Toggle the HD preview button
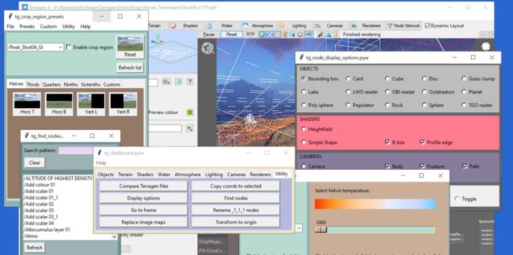Screen dimensions: 513x255 tap(309, 34)
